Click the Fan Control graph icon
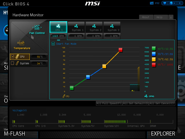Viewport: 185px width, 139px height. [x=37, y=27]
